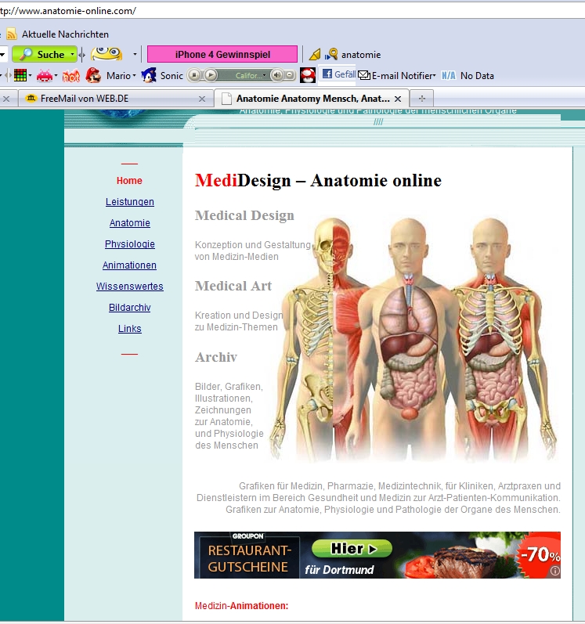Click the smiley emoticon toolbar icon
The width and height of the screenshot is (585, 624).
107,54
